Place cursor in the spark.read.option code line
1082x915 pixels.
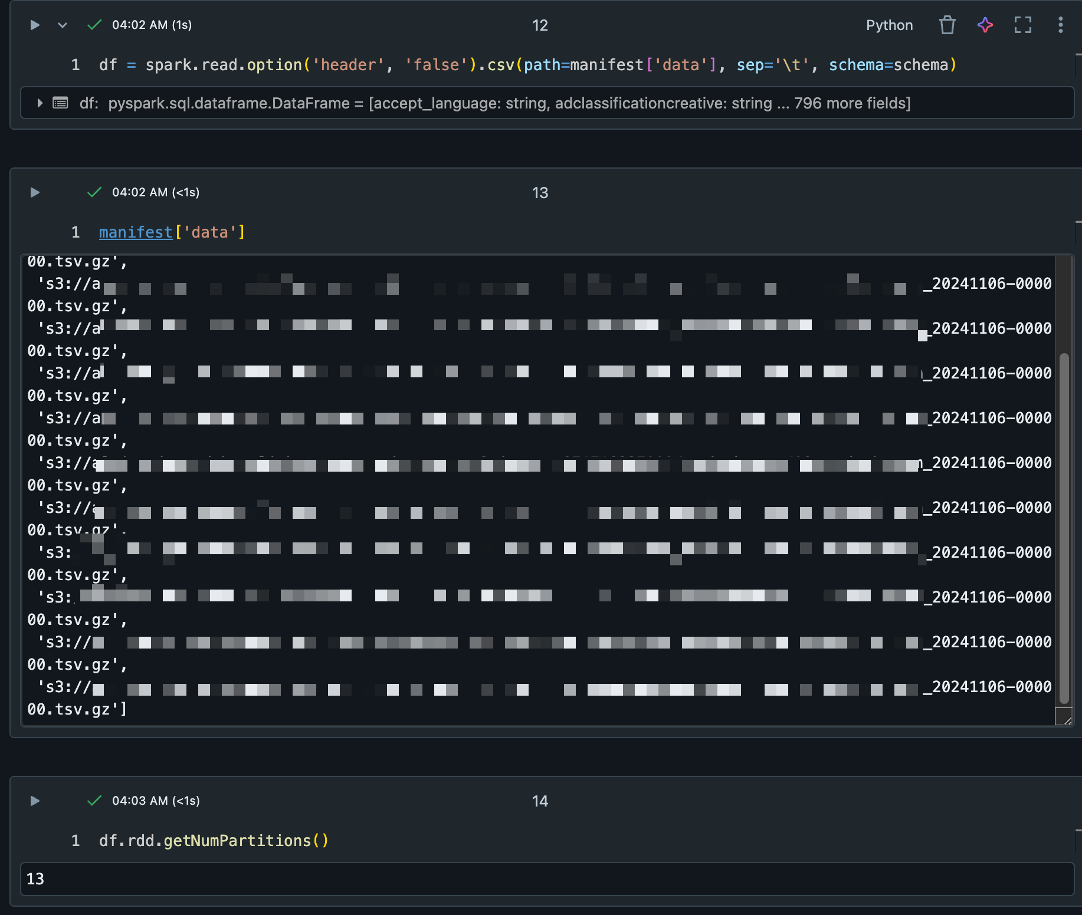(527, 65)
